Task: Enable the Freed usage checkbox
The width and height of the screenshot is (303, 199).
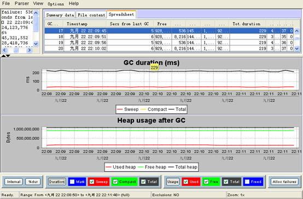Action: point(247,182)
